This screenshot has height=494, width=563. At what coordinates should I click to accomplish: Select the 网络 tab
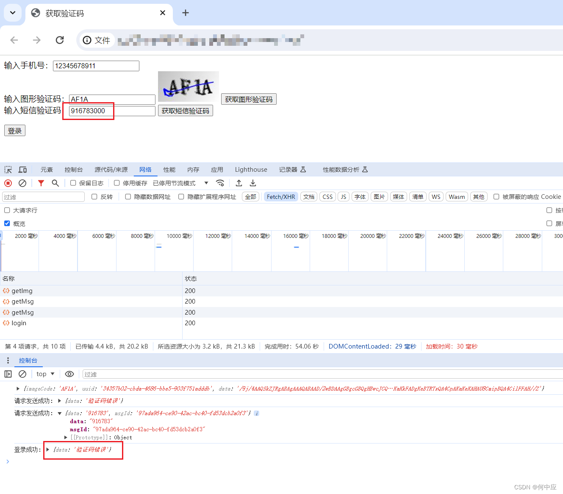(145, 170)
